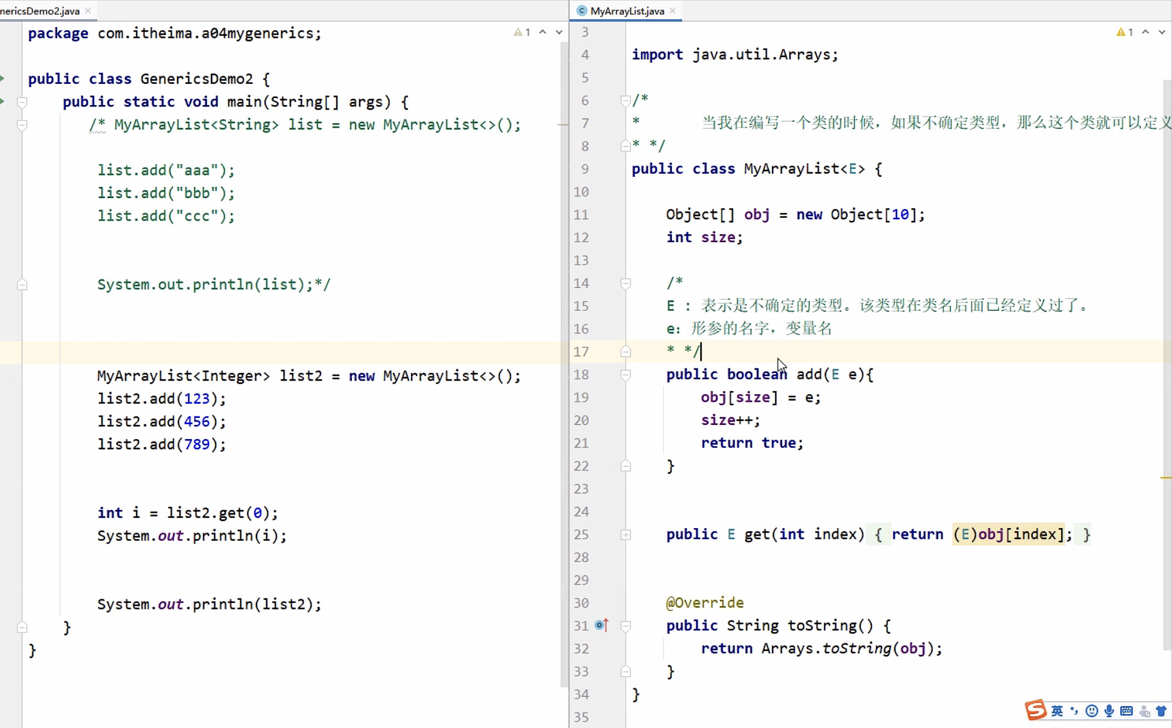The width and height of the screenshot is (1172, 728).
Task: Collapse the add method on line 18
Action: coord(626,375)
